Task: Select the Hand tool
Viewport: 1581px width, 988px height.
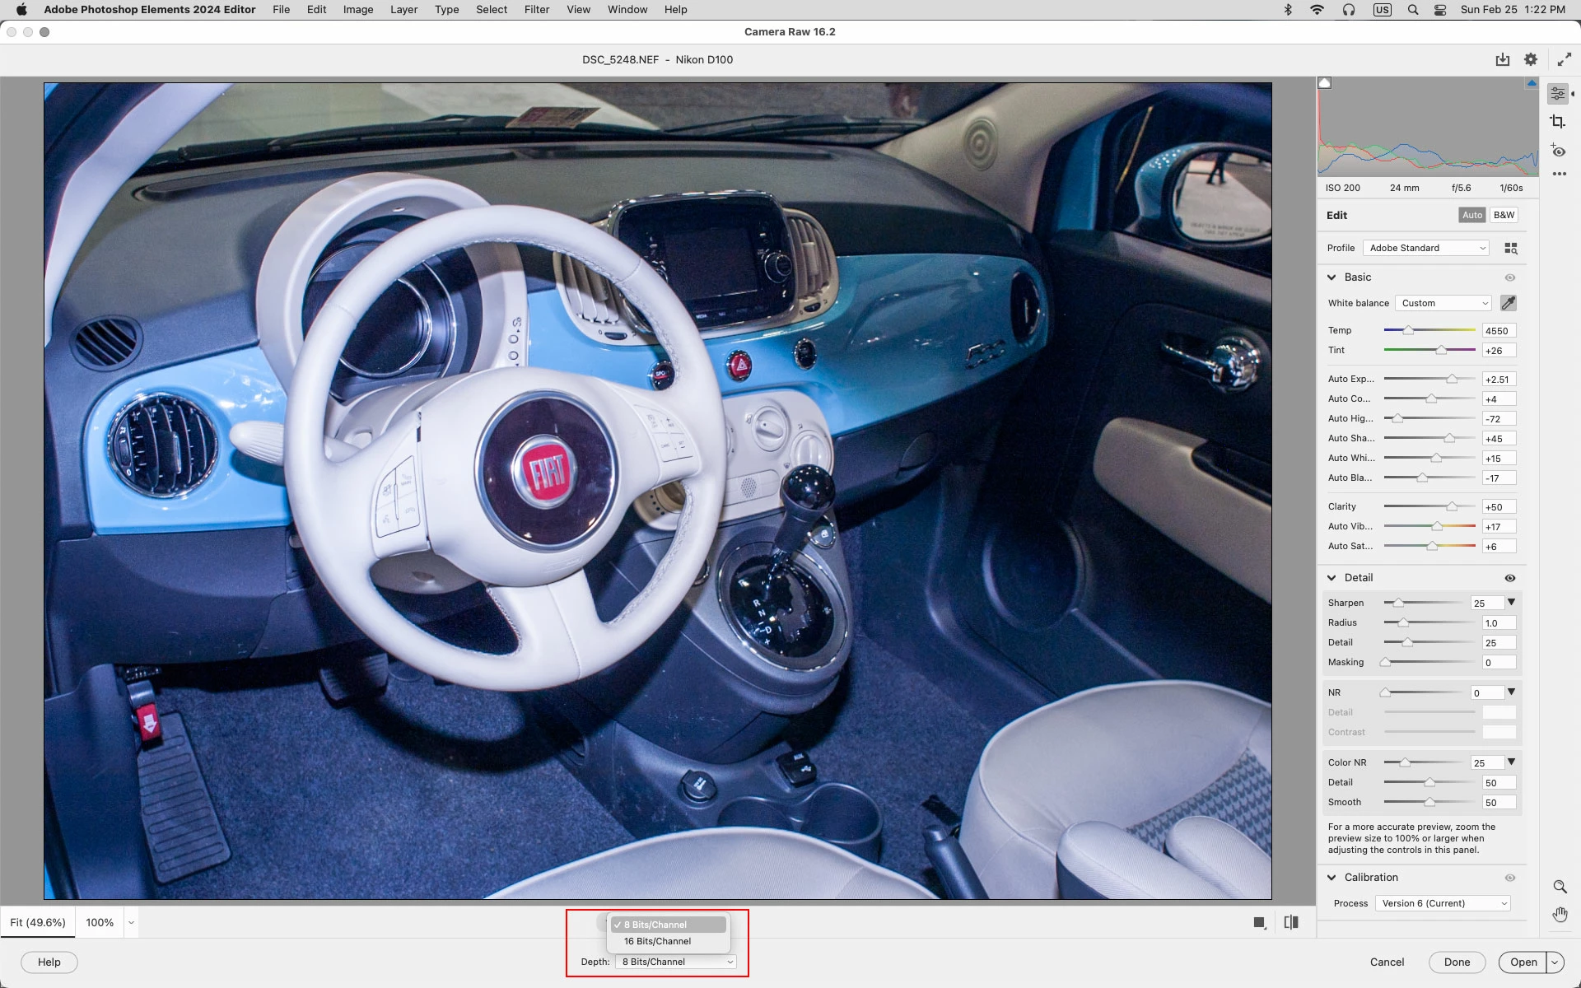Action: click(x=1560, y=915)
